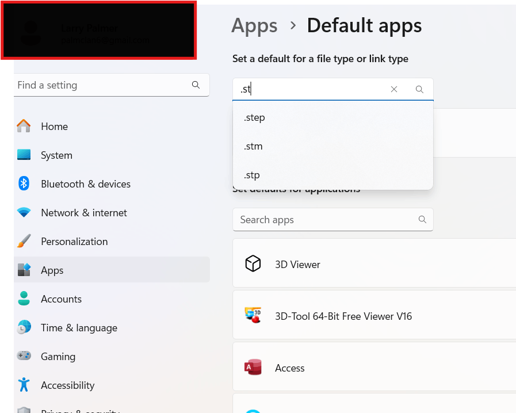Viewport: 516px width, 413px height.
Task: Select .step from the suggestions list
Action: (x=332, y=117)
